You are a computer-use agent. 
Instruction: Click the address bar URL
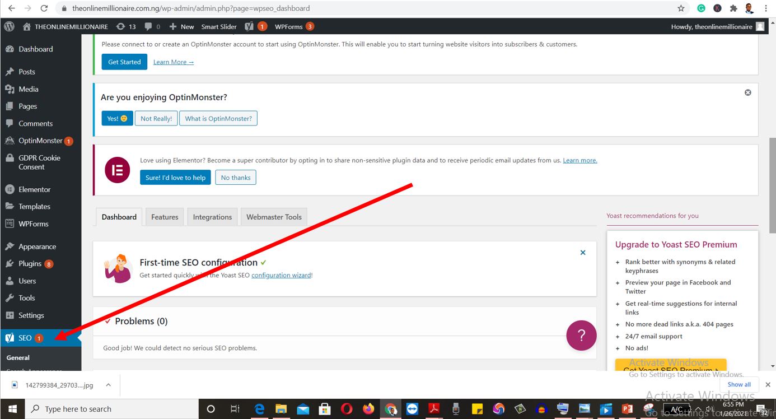tap(191, 8)
